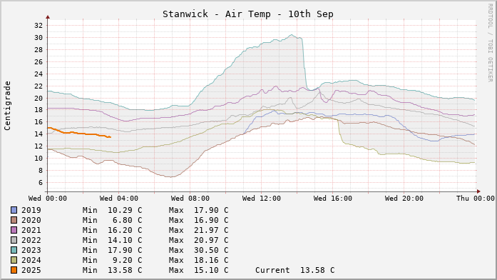Image resolution: width=497 pixels, height=280 pixels.
Task: Select the '2023' legend label
Action: pos(31,250)
